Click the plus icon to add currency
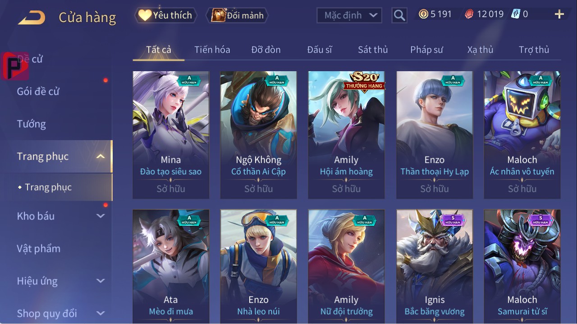The width and height of the screenshot is (577, 324). 559,14
